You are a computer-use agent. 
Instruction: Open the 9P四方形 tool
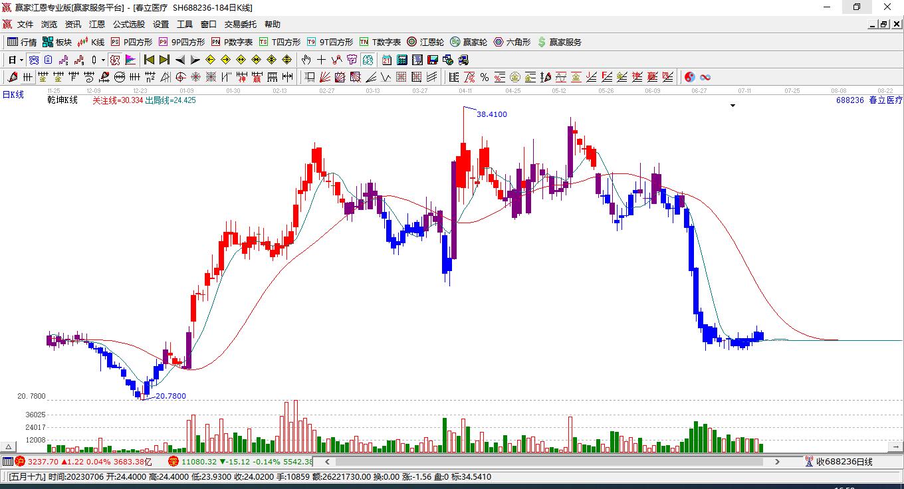pyautogui.click(x=181, y=42)
